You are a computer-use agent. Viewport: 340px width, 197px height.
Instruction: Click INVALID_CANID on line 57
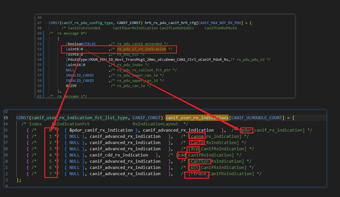click(x=80, y=75)
